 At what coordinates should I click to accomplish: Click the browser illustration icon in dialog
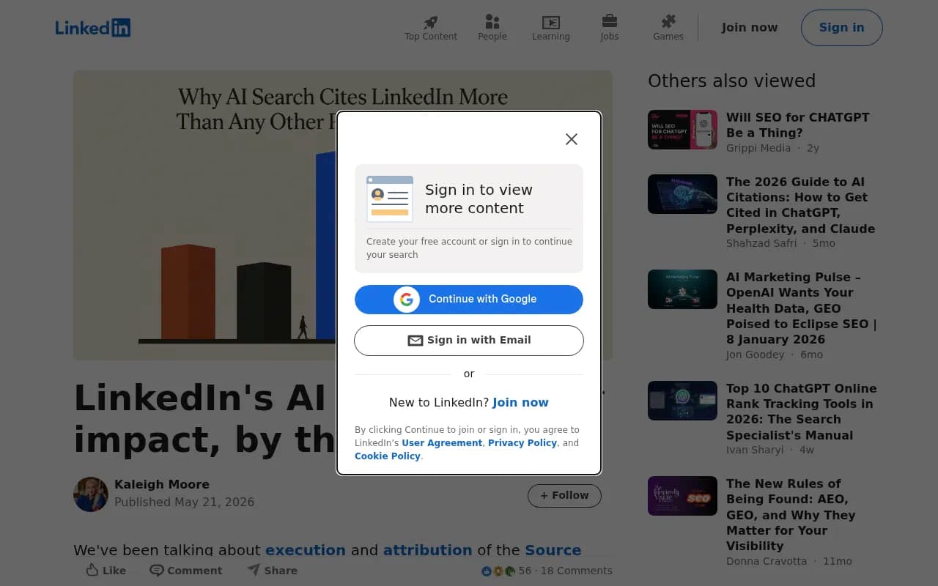pos(390,199)
